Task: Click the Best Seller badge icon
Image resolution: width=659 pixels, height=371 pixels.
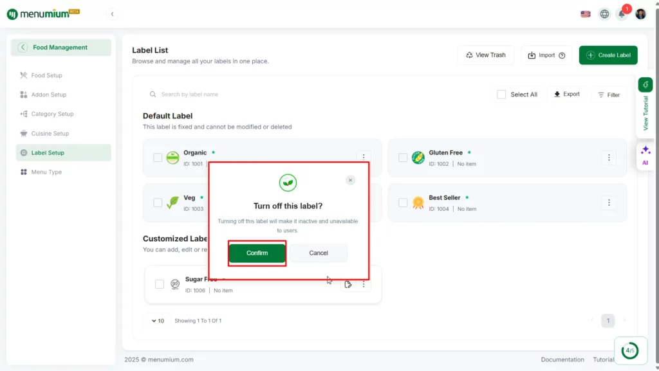Action: pos(418,203)
